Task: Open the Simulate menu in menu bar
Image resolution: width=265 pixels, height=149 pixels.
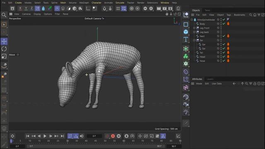Action: (x=120, y=3)
